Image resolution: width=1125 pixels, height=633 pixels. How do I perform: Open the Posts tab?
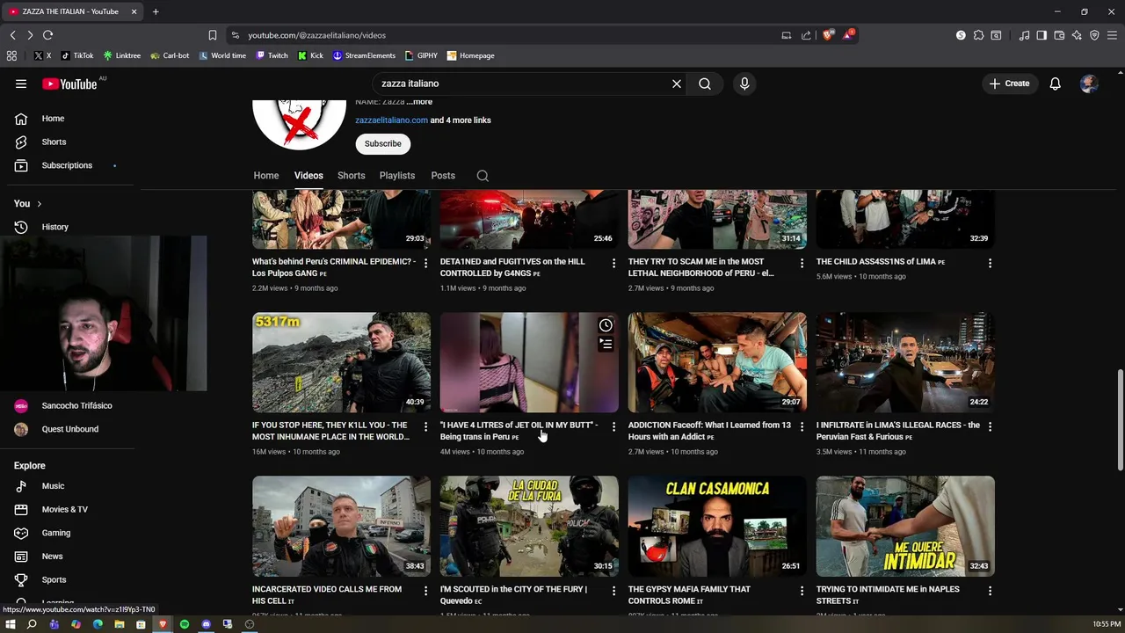(x=443, y=176)
